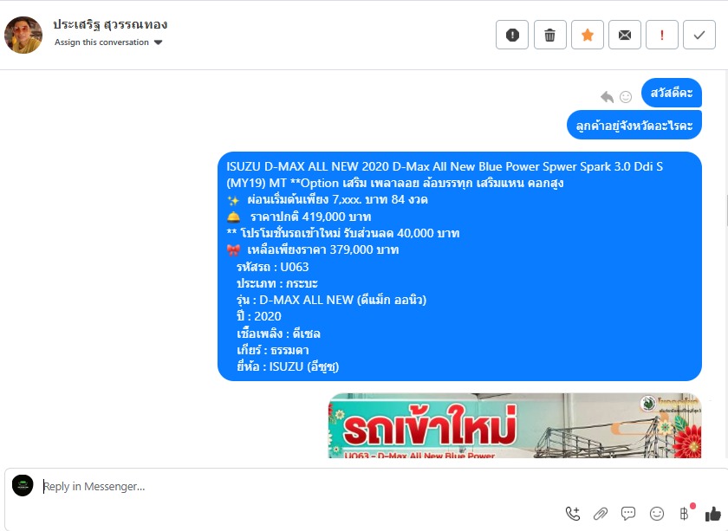Open the car promotional image in chat
The height and width of the screenshot is (531, 728).
[515, 425]
